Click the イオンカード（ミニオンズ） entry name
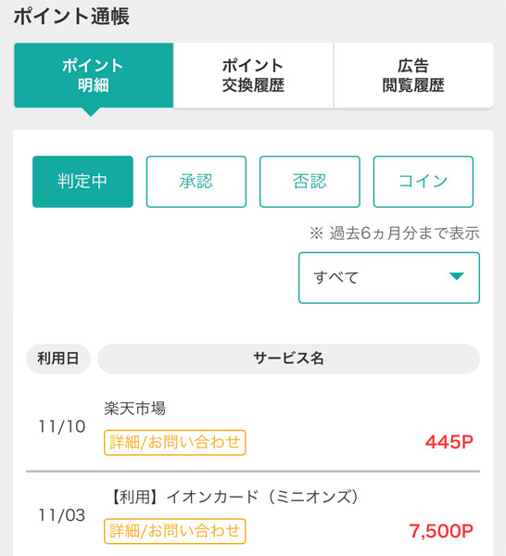The height and width of the screenshot is (556, 506). click(x=234, y=497)
